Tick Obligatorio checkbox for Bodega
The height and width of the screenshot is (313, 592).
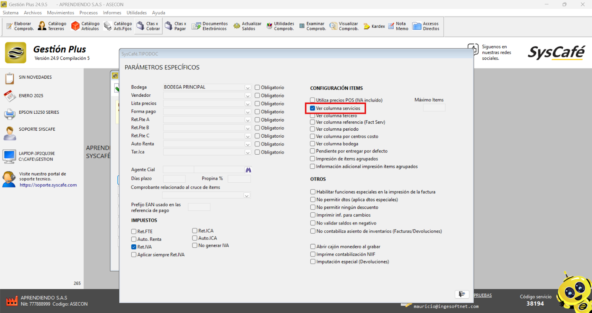coord(257,87)
